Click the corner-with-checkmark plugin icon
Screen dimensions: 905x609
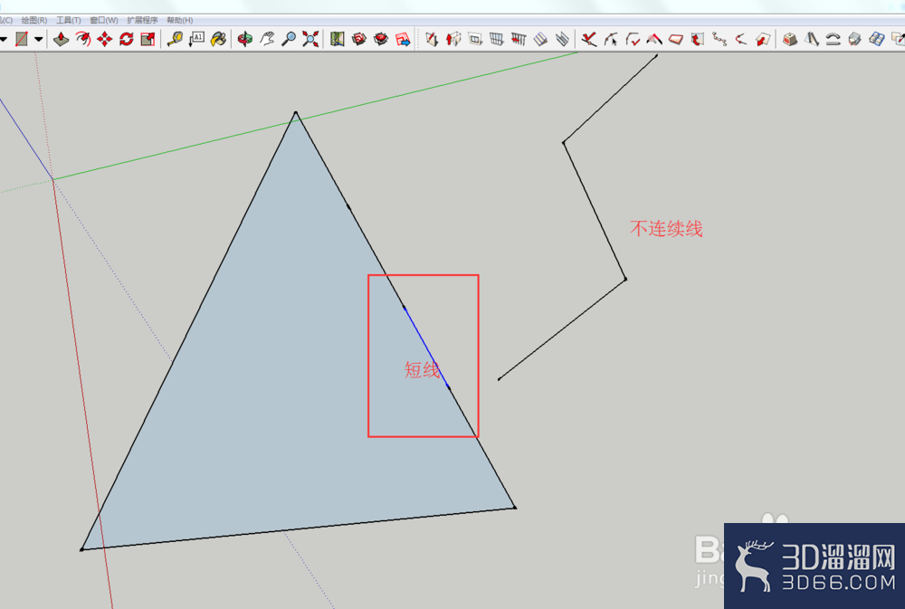pyautogui.click(x=633, y=39)
